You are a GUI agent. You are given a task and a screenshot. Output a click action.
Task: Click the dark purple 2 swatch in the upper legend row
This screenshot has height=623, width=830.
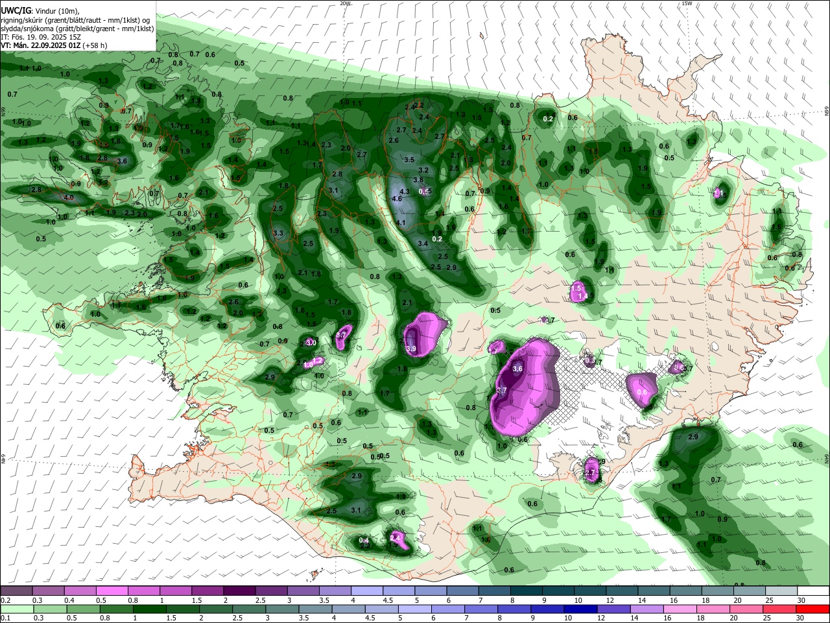pyautogui.click(x=239, y=591)
